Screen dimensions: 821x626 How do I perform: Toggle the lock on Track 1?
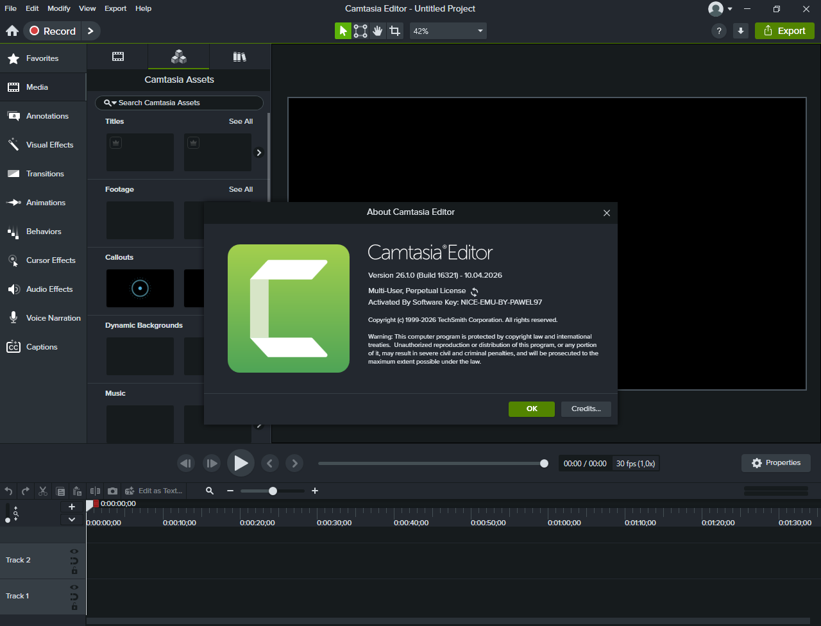tap(74, 607)
